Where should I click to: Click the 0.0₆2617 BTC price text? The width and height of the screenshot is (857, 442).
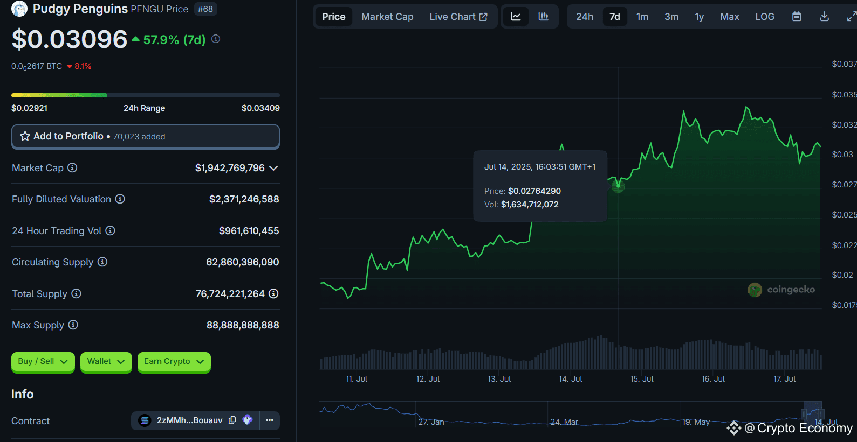[x=37, y=66]
